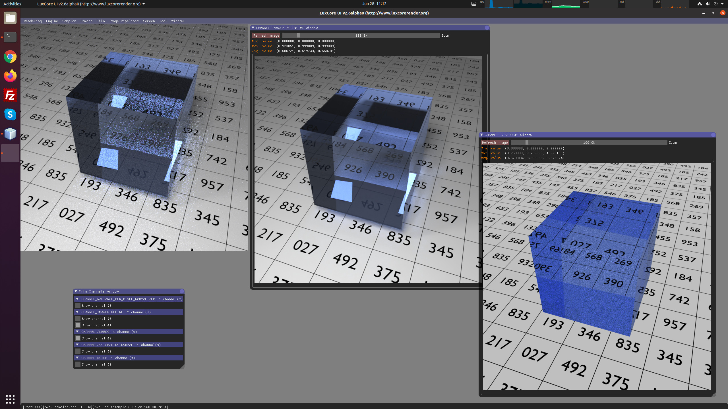Show applications grid icon
Screen dimensions: 728x409
pos(10,399)
